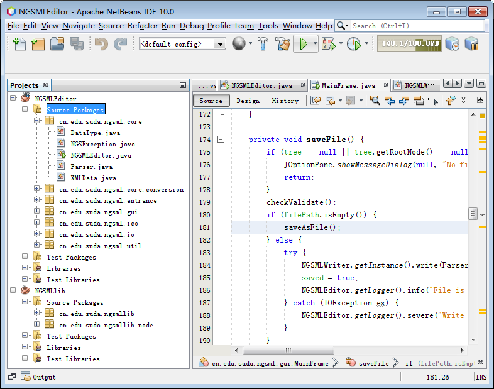Click the Open Project folder icon

(x=57, y=44)
